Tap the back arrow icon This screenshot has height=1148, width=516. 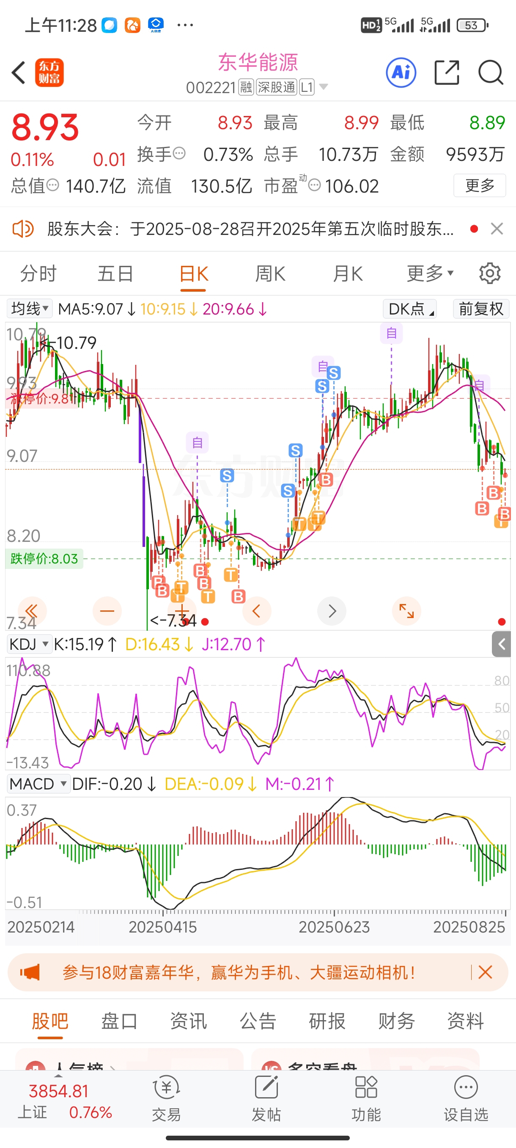point(19,73)
